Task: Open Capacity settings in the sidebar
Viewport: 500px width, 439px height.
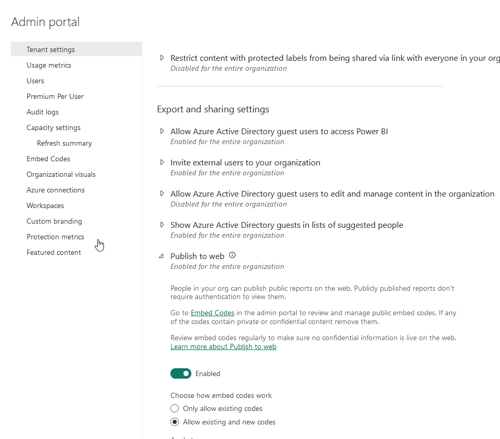Action: [54, 127]
